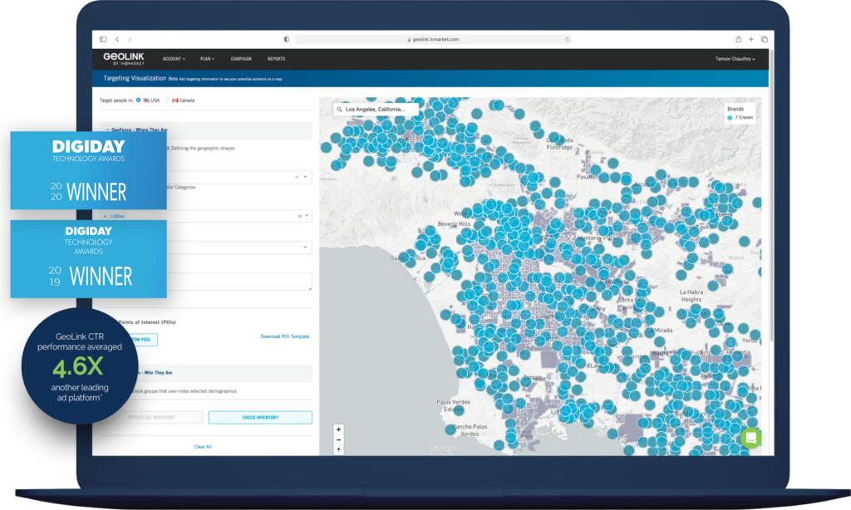Screen dimensions: 851x510
Task: Click the 7-Eleven legend color dot
Action: point(730,117)
